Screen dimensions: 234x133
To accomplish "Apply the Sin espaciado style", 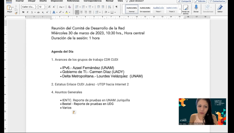I will click(x=145, y=9).
